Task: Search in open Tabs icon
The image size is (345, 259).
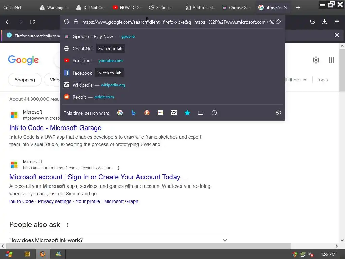Action: [201, 113]
